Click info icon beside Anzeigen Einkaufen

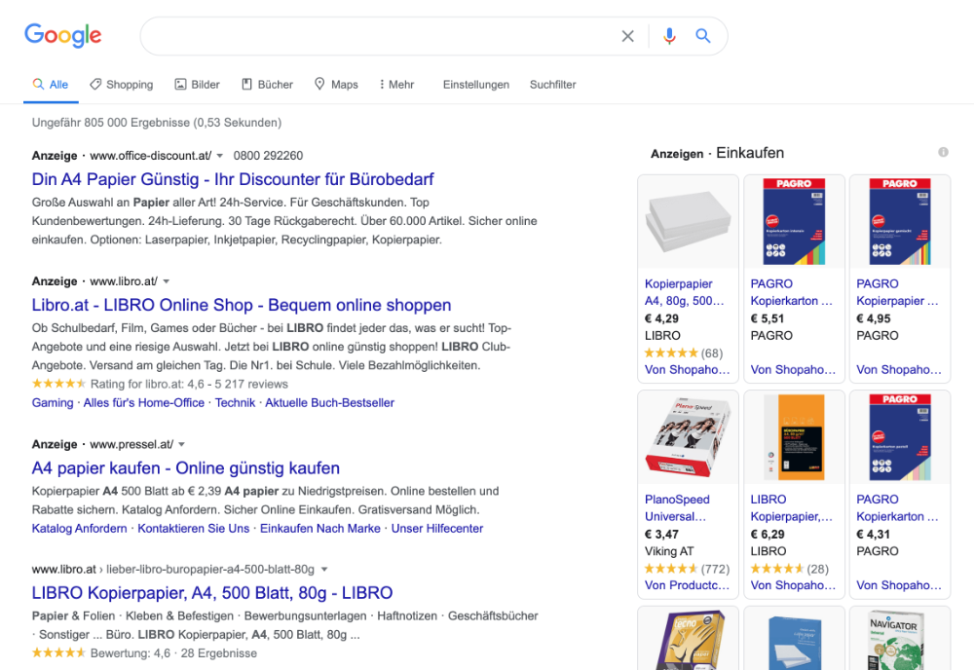click(943, 153)
